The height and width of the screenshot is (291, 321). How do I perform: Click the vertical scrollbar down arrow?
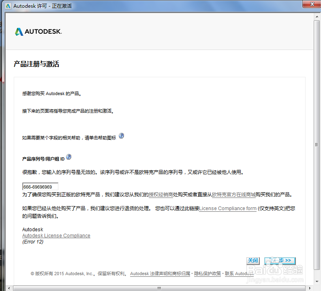[x=317, y=281]
